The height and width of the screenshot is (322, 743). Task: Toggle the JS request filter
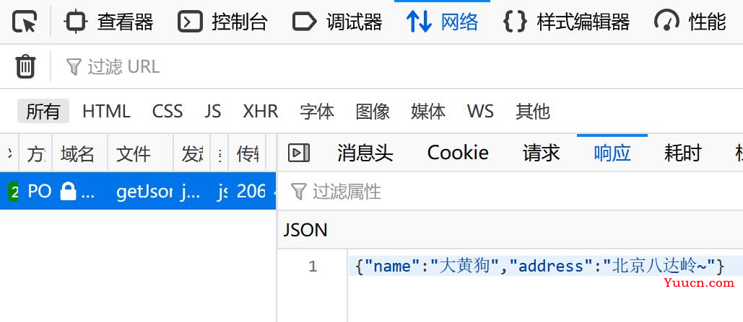pos(213,112)
